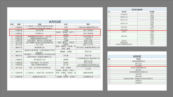Select 金陵科技学院 in the organization award table
The height and width of the screenshot is (97, 173).
138,76
